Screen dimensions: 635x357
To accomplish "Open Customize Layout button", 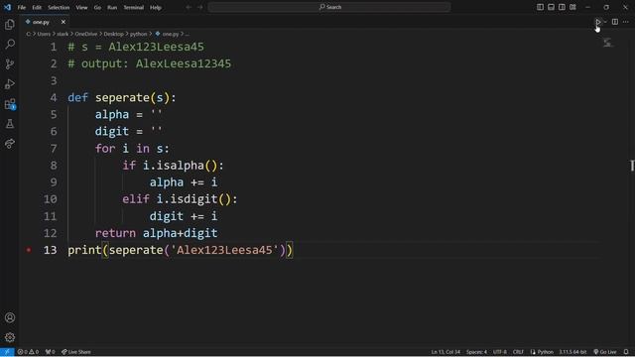I will (572, 7).
